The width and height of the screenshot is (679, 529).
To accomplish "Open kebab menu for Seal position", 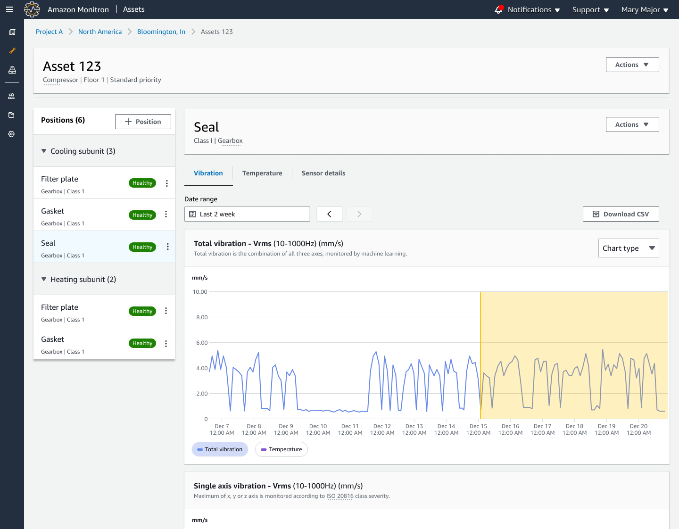I will (x=167, y=247).
